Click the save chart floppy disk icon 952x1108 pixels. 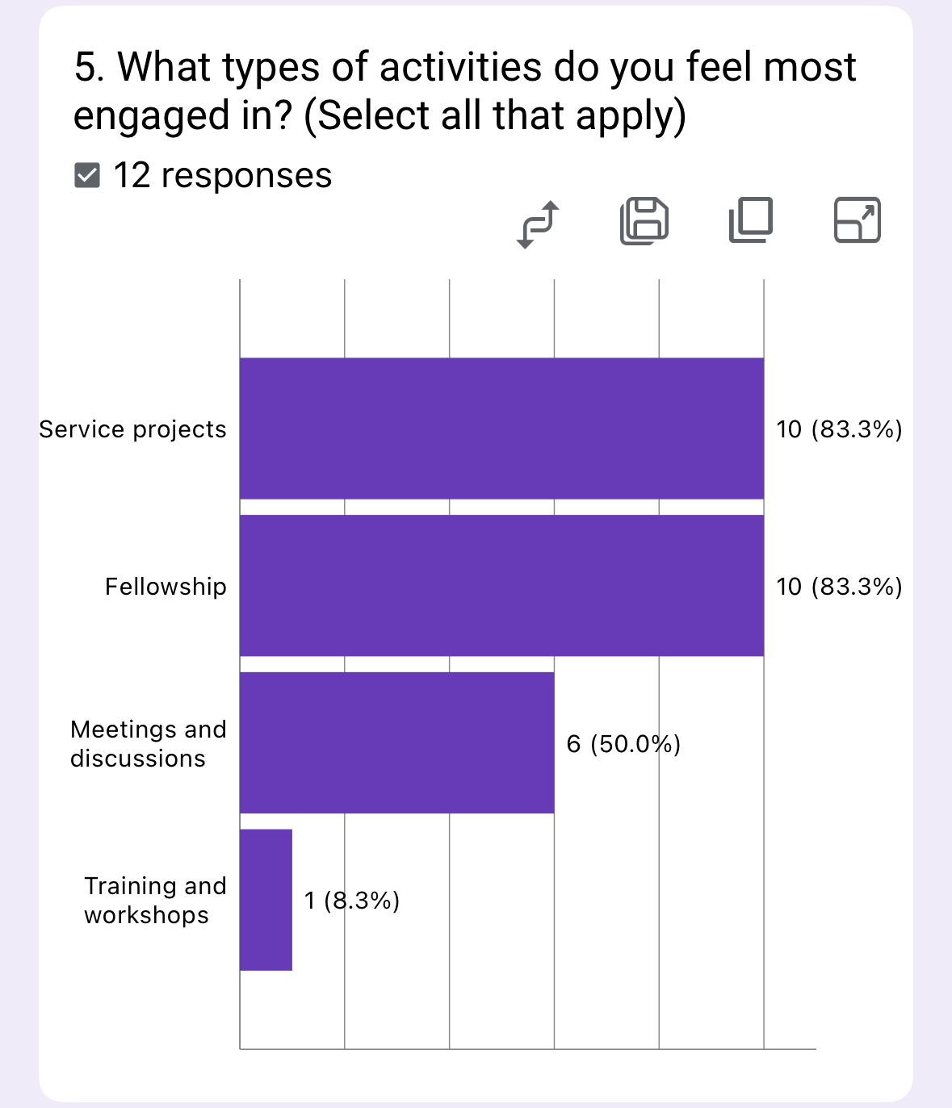(644, 220)
